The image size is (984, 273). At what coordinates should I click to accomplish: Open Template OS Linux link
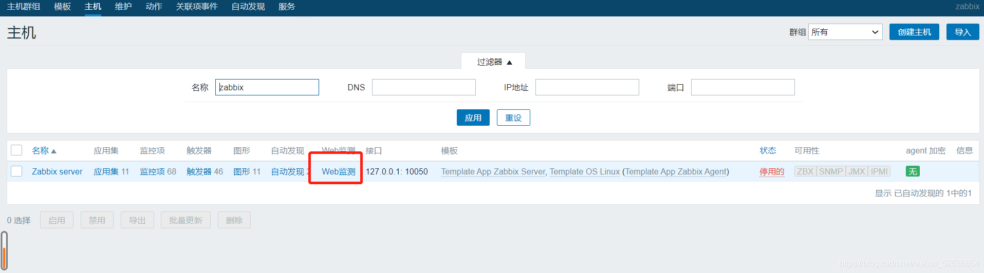coord(585,171)
